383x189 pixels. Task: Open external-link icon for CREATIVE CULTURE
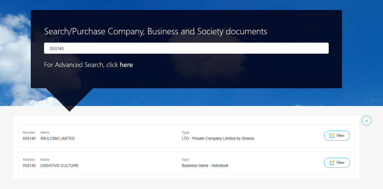coord(332,163)
